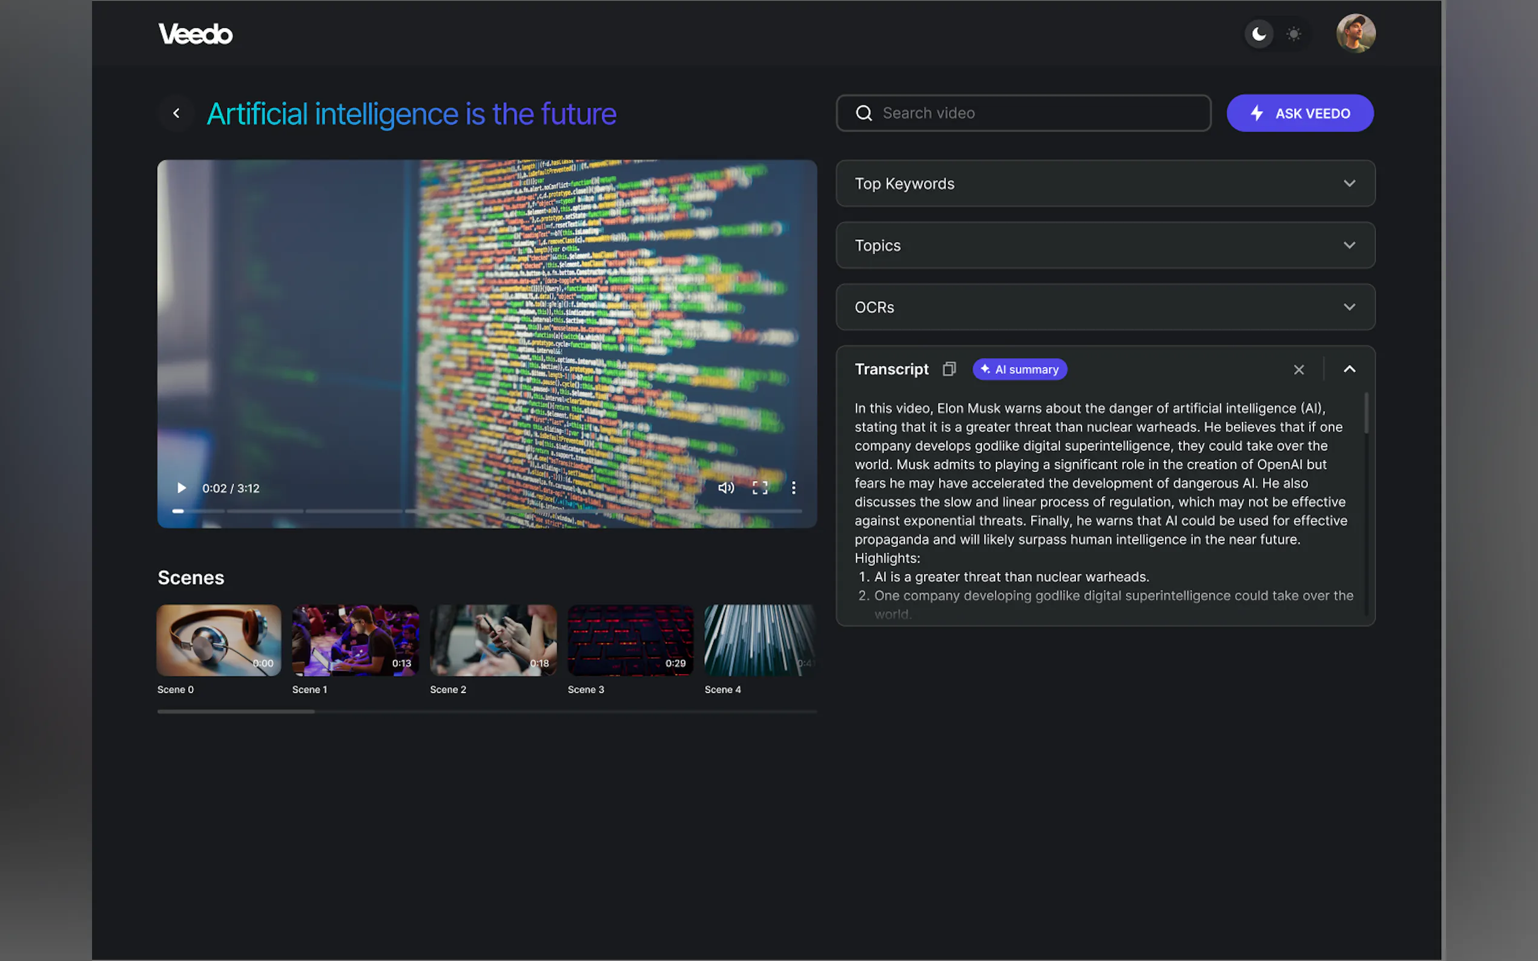
Task: Collapse the Transcript panel chevron
Action: point(1349,369)
